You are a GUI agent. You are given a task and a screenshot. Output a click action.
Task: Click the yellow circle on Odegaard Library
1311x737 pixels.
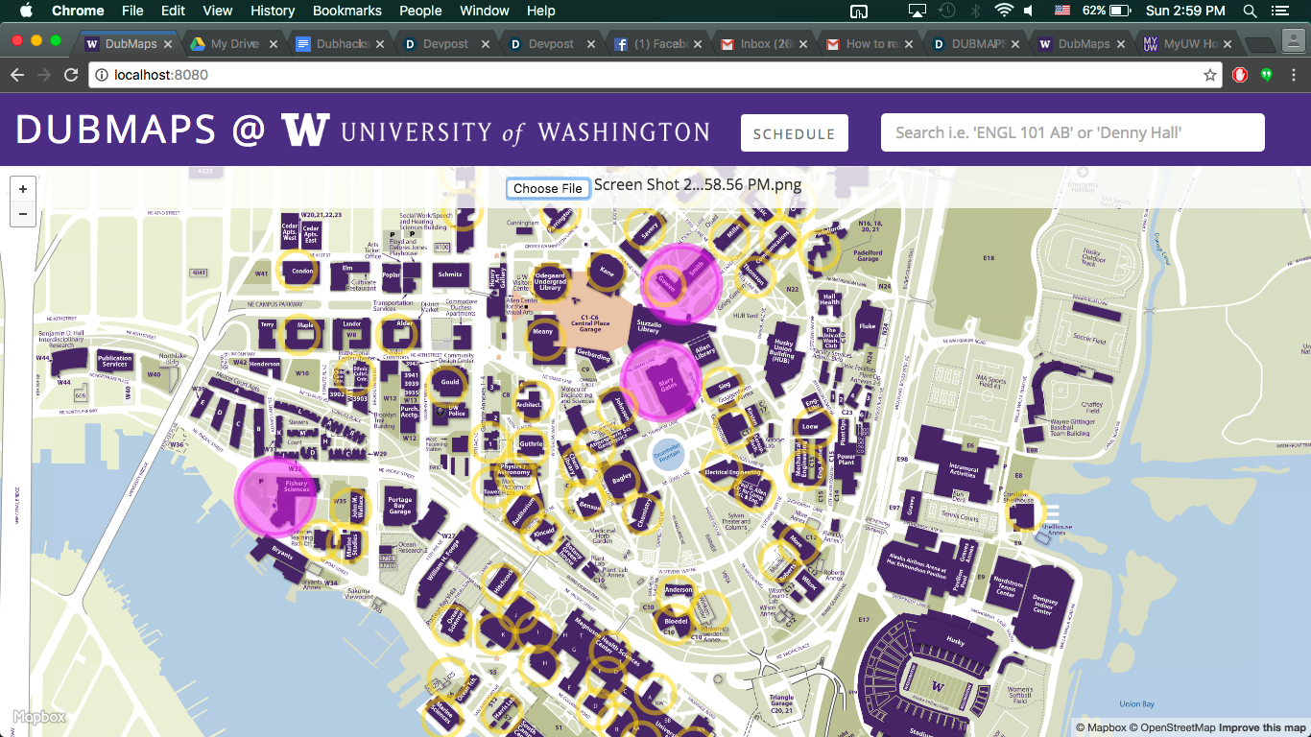(x=549, y=282)
